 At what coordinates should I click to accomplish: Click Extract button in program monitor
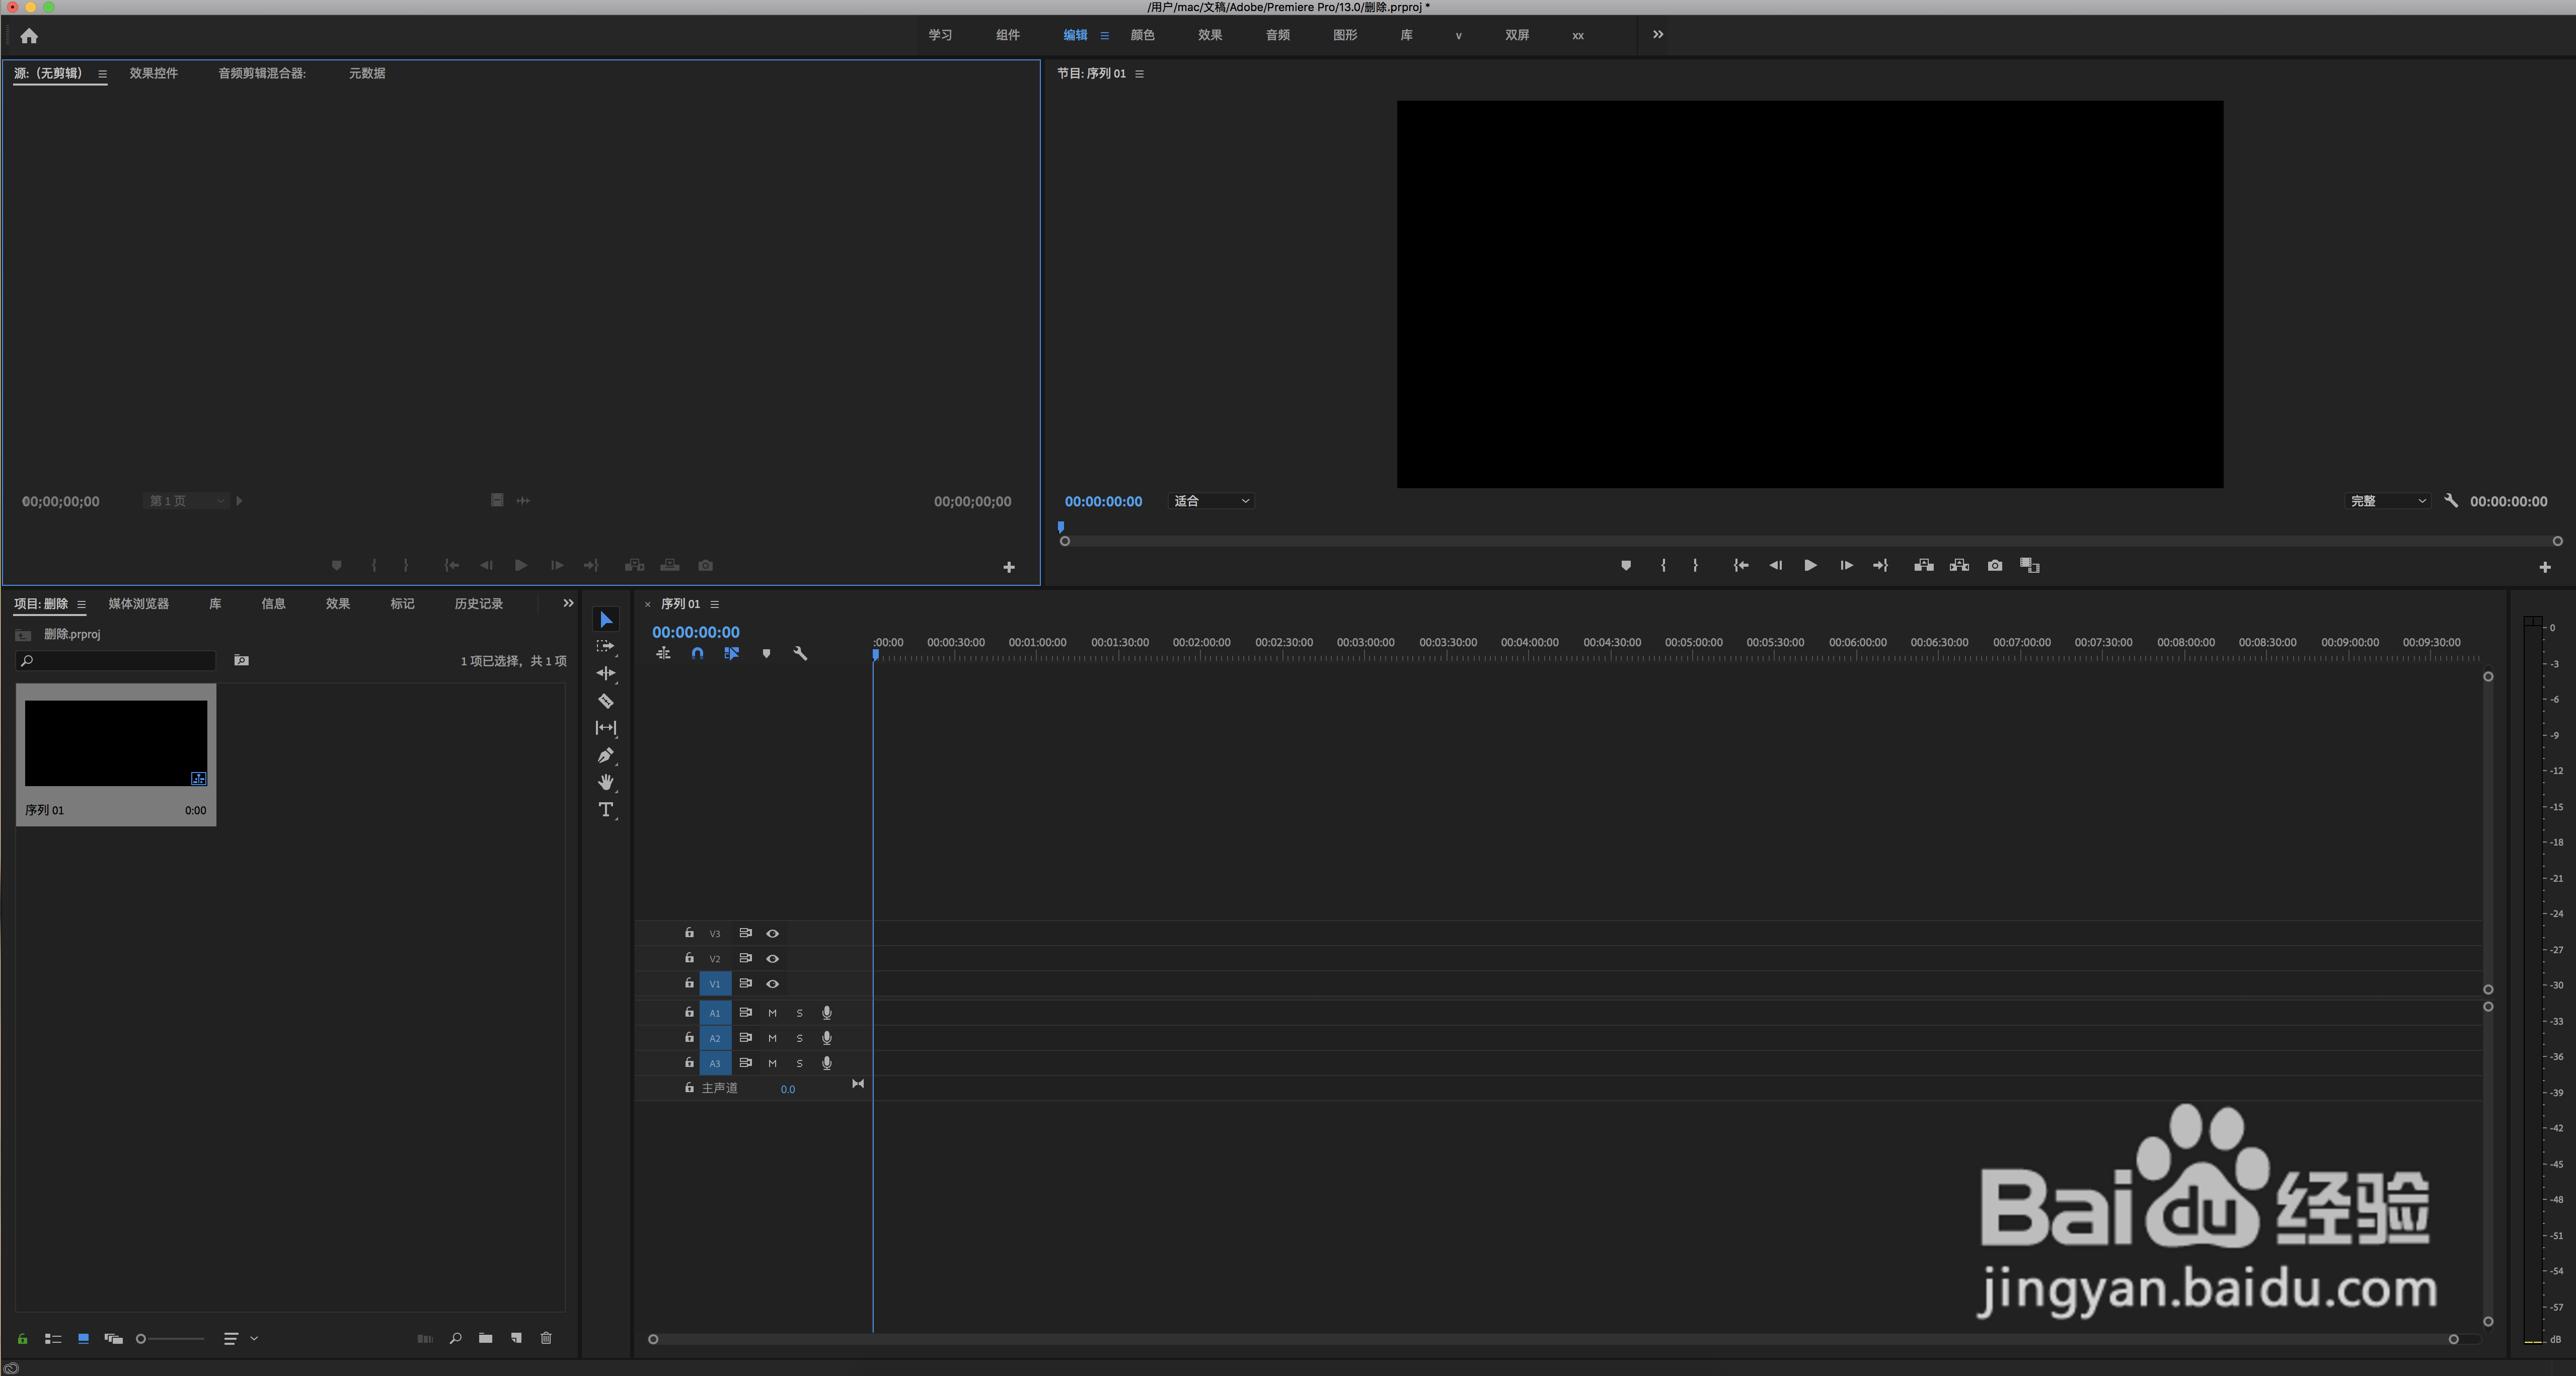tap(1959, 566)
